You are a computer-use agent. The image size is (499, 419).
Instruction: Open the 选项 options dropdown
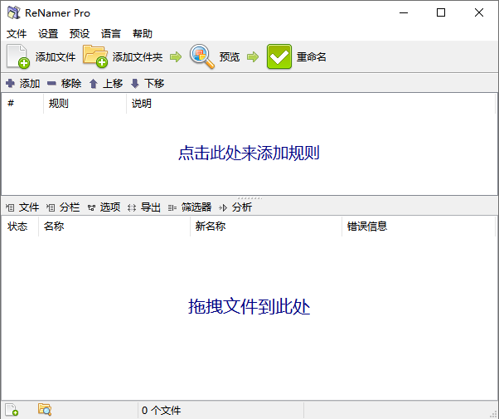(x=104, y=207)
